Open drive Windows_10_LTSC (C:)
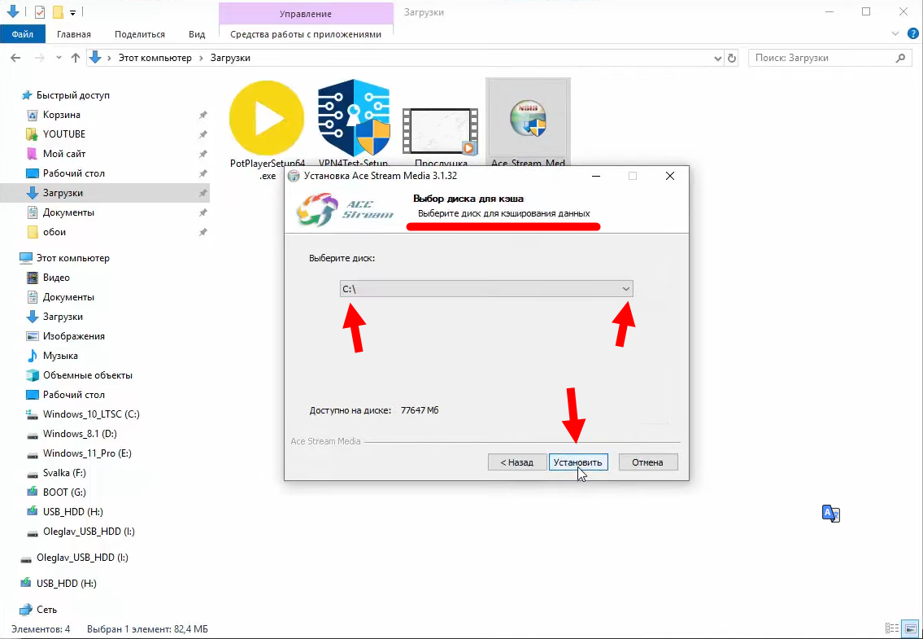Viewport: 923px width, 639px height. (x=90, y=414)
